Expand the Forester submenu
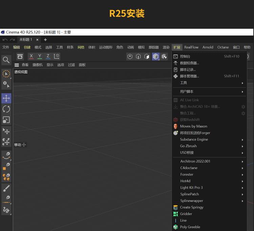 209,175
